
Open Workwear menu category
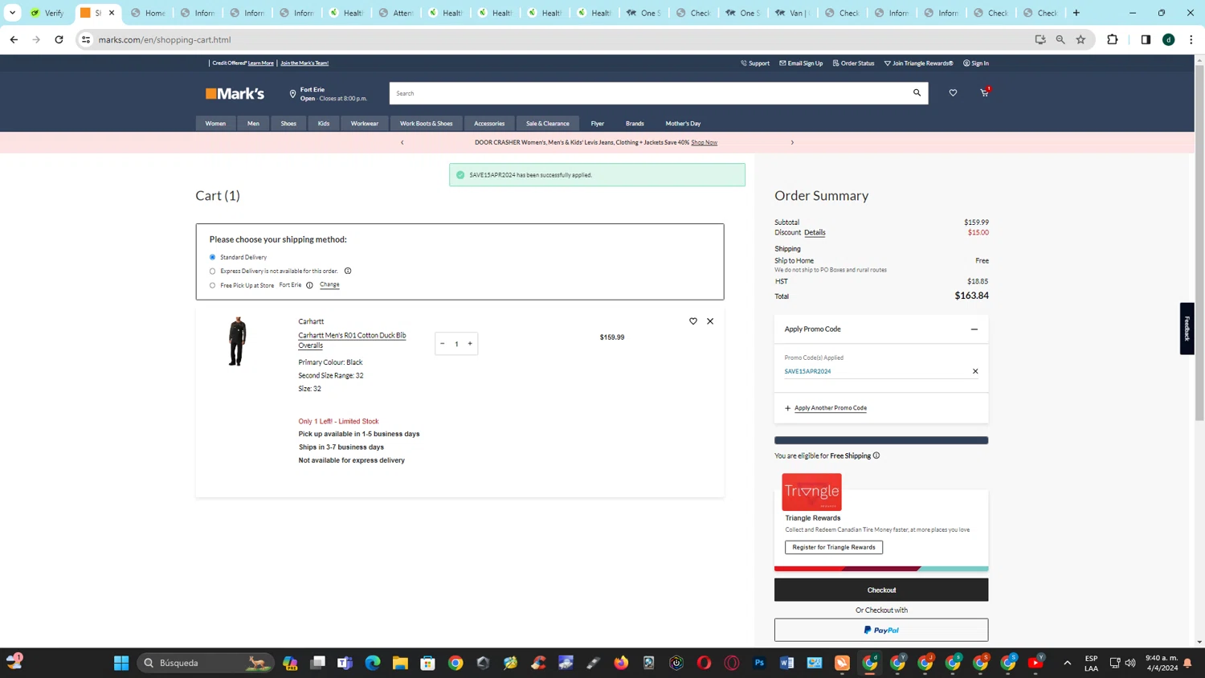[x=365, y=124]
